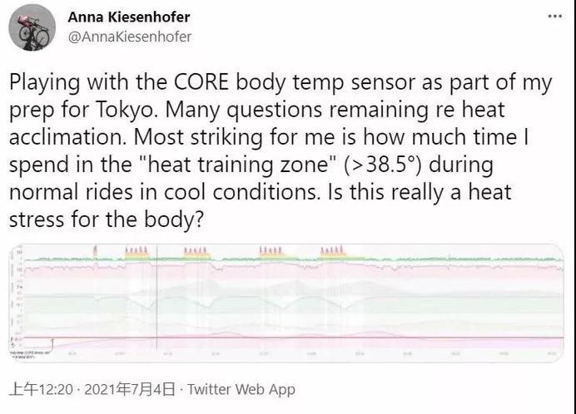The width and height of the screenshot is (576, 414).
Task: Click the first single power spike
Action: (95, 250)
